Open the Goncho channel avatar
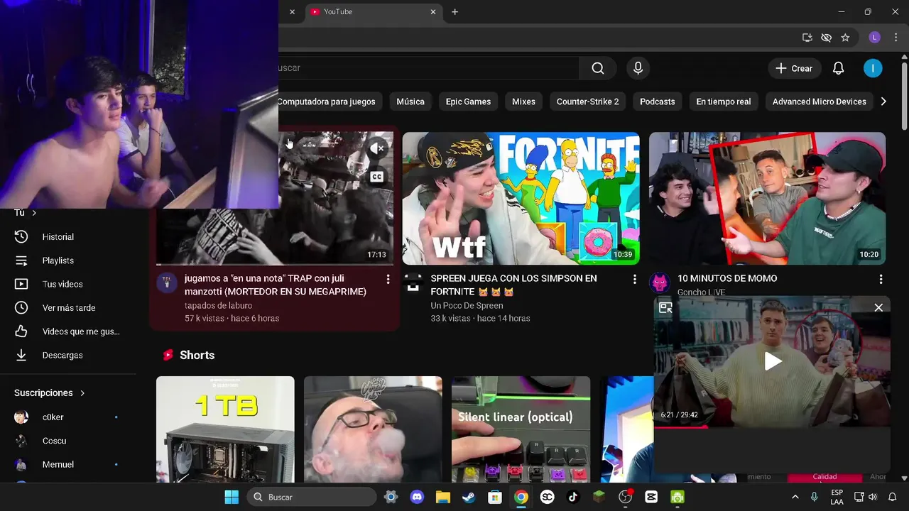Screen dimensions: 909x511 tap(660, 282)
